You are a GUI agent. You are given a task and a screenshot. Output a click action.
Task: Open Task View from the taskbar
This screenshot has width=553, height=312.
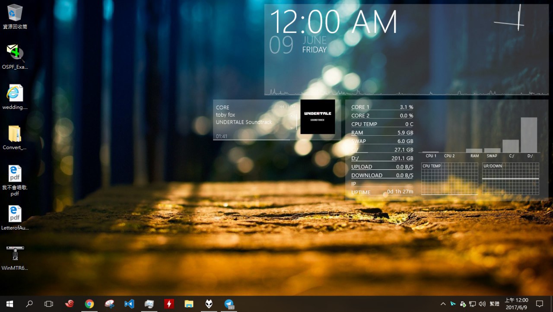coord(49,304)
